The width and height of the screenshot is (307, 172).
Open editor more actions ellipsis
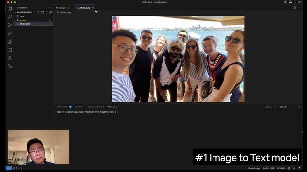tap(299, 8)
